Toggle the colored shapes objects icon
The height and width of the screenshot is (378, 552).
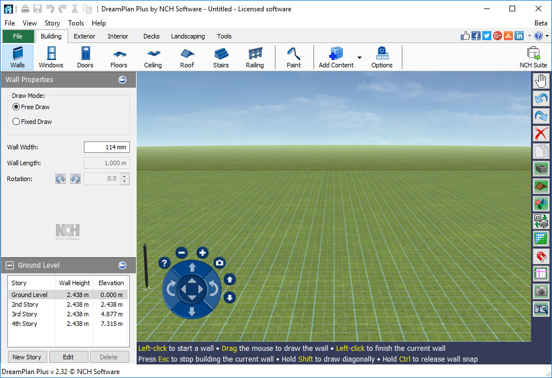click(x=541, y=203)
